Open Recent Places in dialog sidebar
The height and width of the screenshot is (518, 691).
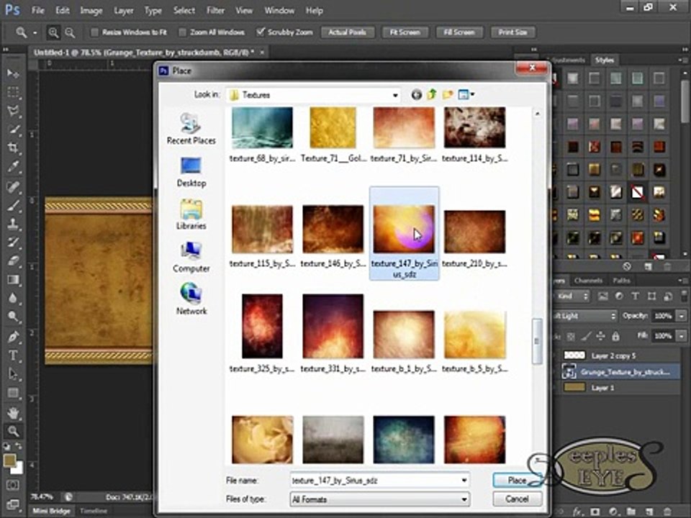tap(191, 128)
